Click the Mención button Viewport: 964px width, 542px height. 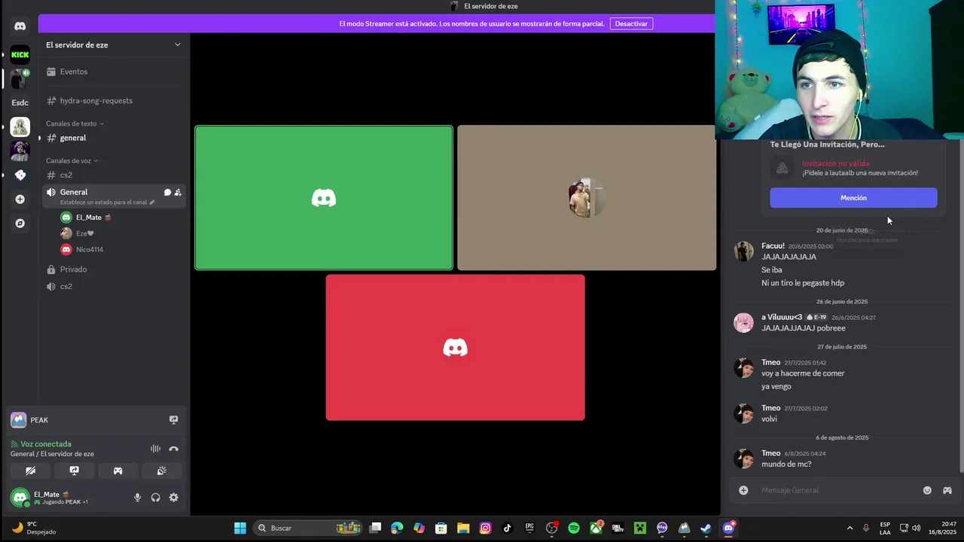click(853, 198)
